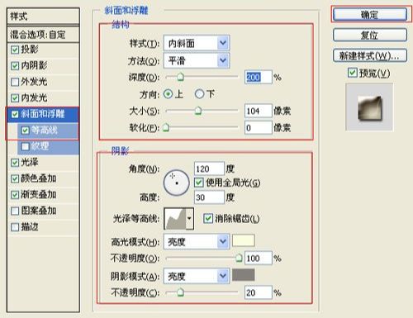413x318 pixels.
Task: Click the 角度 value field showing 120
Action: coord(209,168)
